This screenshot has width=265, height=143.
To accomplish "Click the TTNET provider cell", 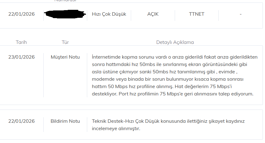I will 197,14.
